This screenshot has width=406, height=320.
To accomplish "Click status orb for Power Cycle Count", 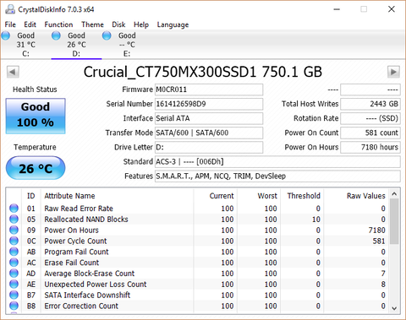I will (14, 241).
